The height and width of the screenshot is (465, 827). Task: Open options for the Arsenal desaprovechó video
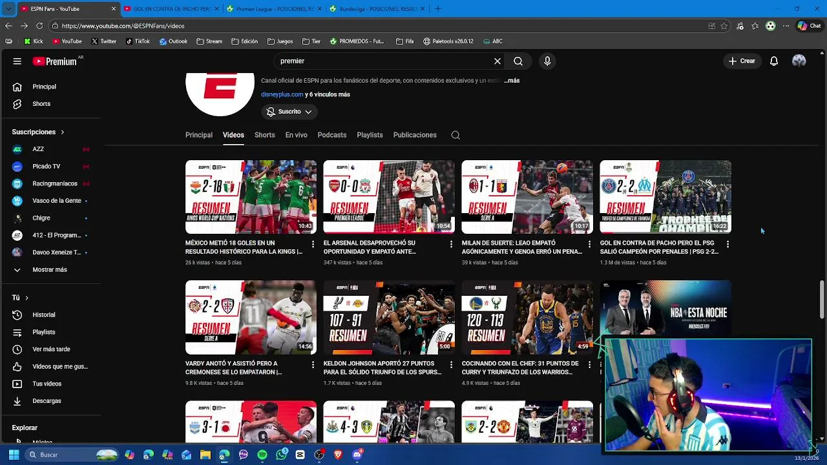click(451, 244)
